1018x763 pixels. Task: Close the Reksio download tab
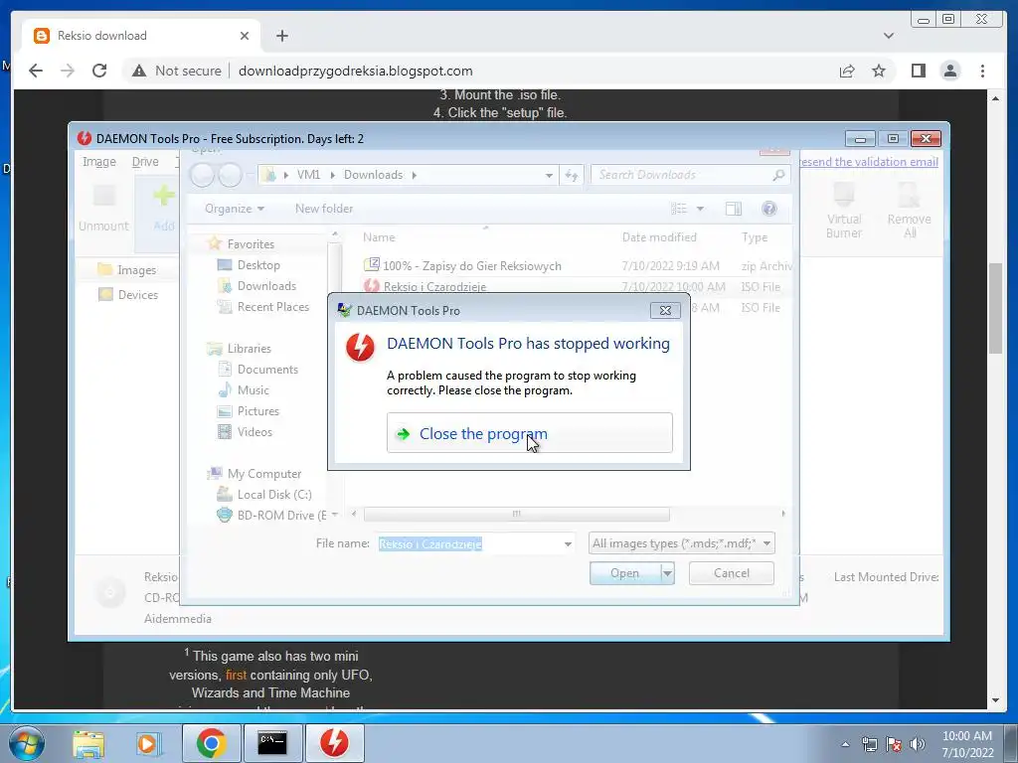(x=245, y=36)
